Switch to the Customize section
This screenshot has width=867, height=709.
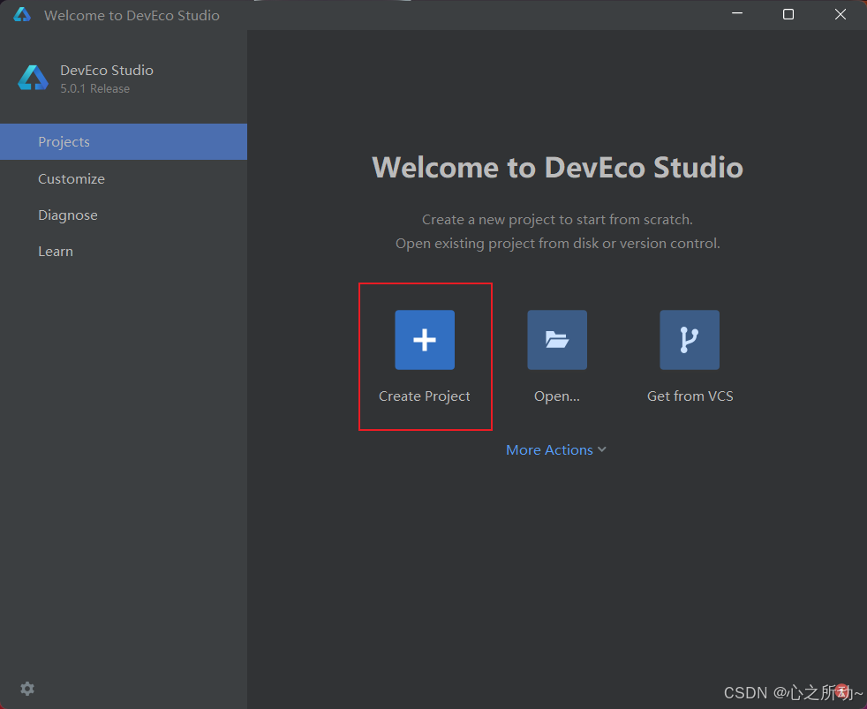[x=71, y=178]
